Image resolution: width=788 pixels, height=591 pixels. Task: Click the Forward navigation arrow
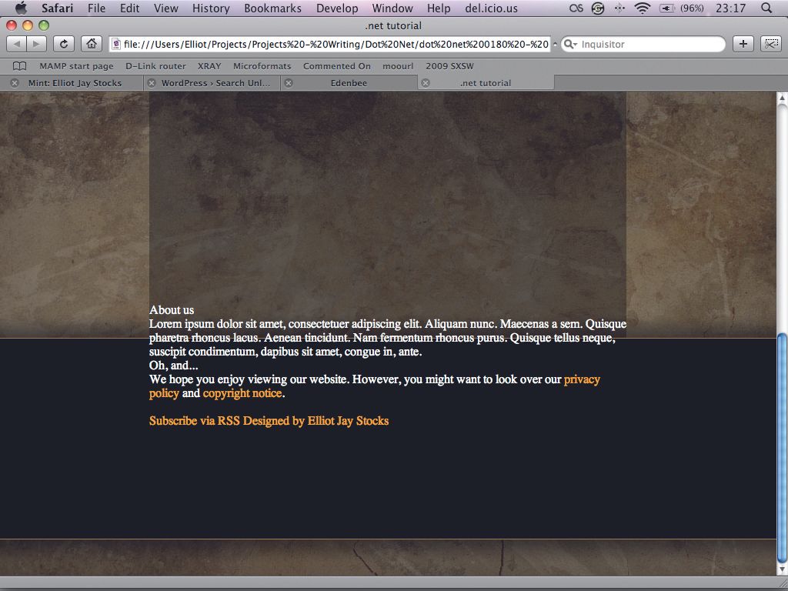click(35, 44)
